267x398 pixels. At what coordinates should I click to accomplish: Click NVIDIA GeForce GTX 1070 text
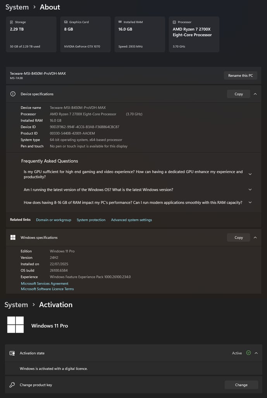(x=82, y=47)
